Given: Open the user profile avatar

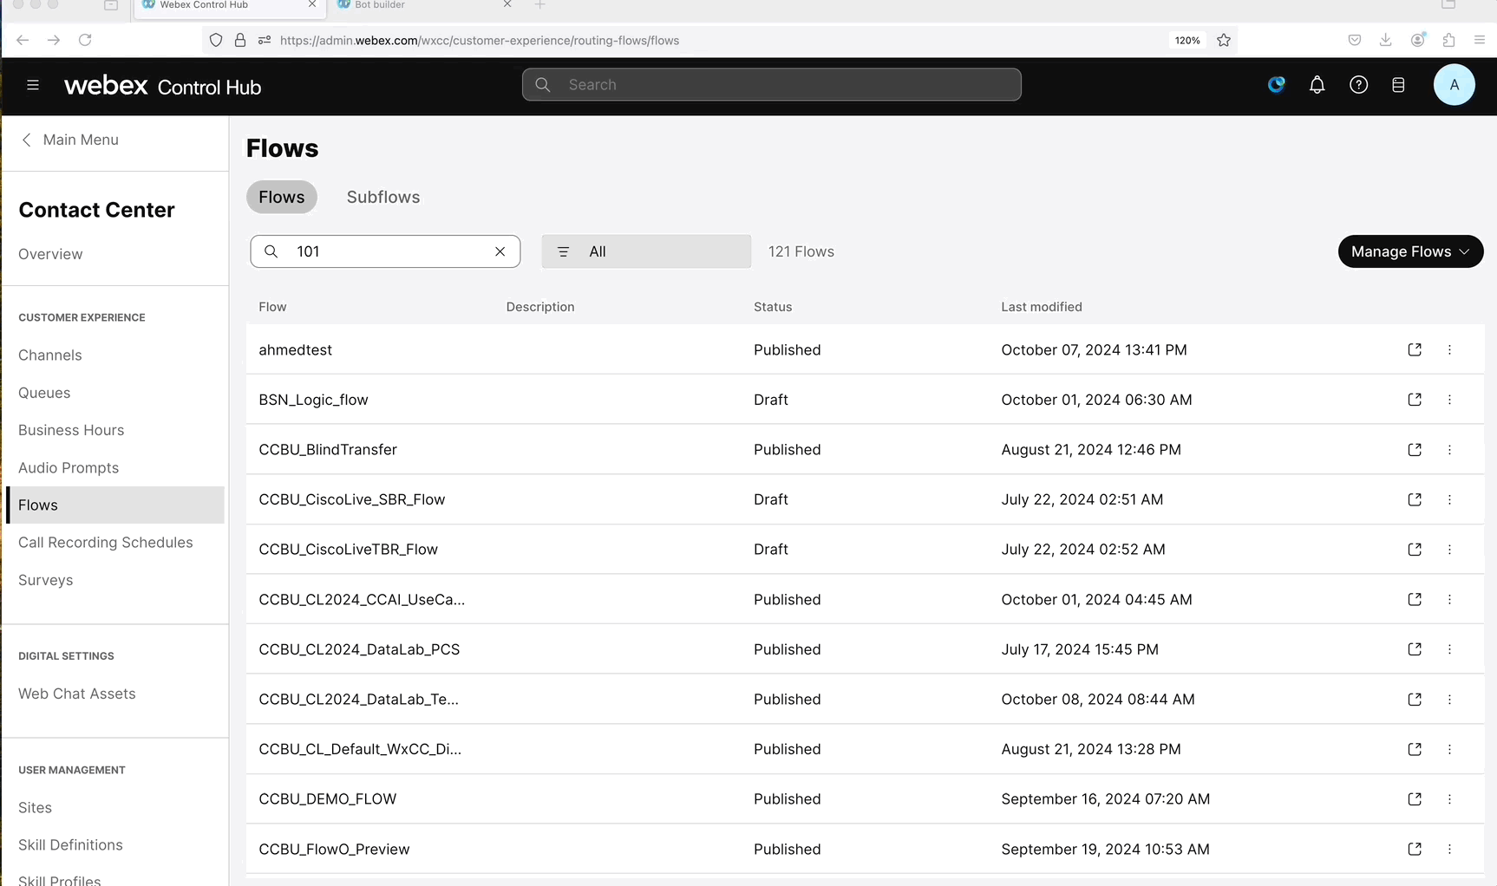Looking at the screenshot, I should coord(1454,85).
